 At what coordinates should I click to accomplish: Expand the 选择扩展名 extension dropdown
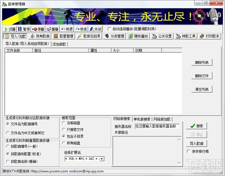click(102, 159)
